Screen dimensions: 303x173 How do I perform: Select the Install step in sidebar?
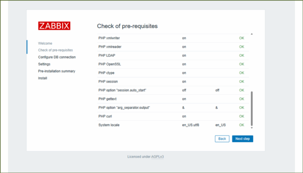(x=43, y=78)
